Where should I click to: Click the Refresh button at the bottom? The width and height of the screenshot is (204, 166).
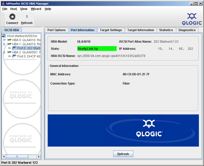pyautogui.click(x=123, y=154)
